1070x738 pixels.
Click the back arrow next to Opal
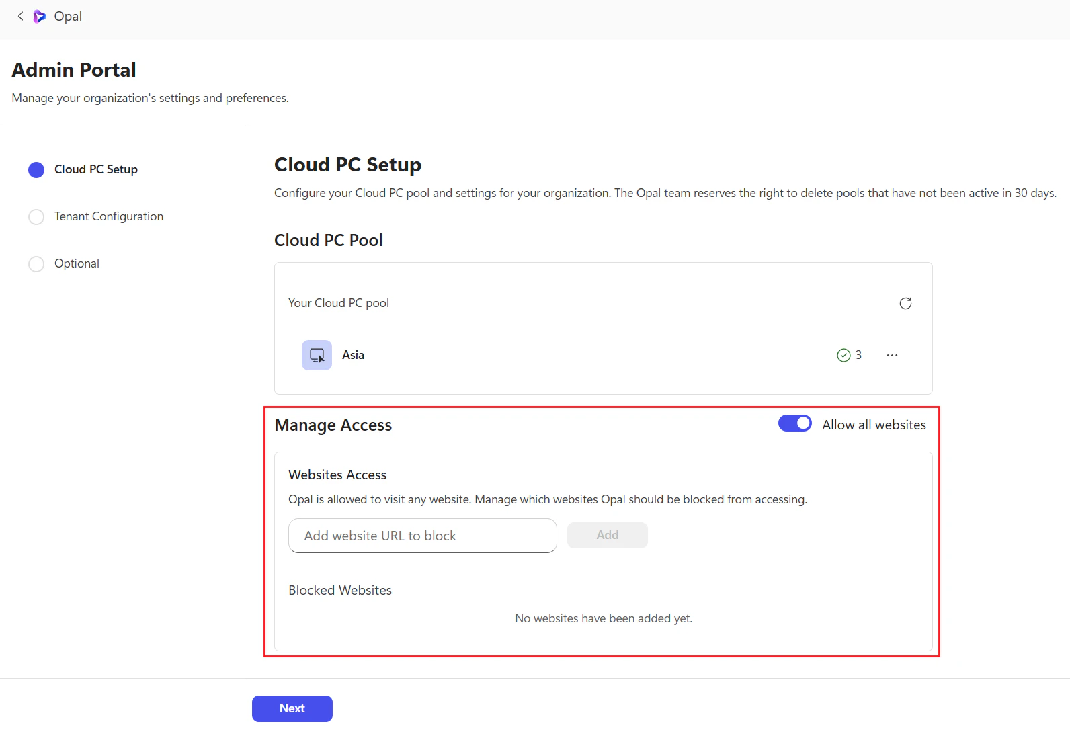pos(20,16)
